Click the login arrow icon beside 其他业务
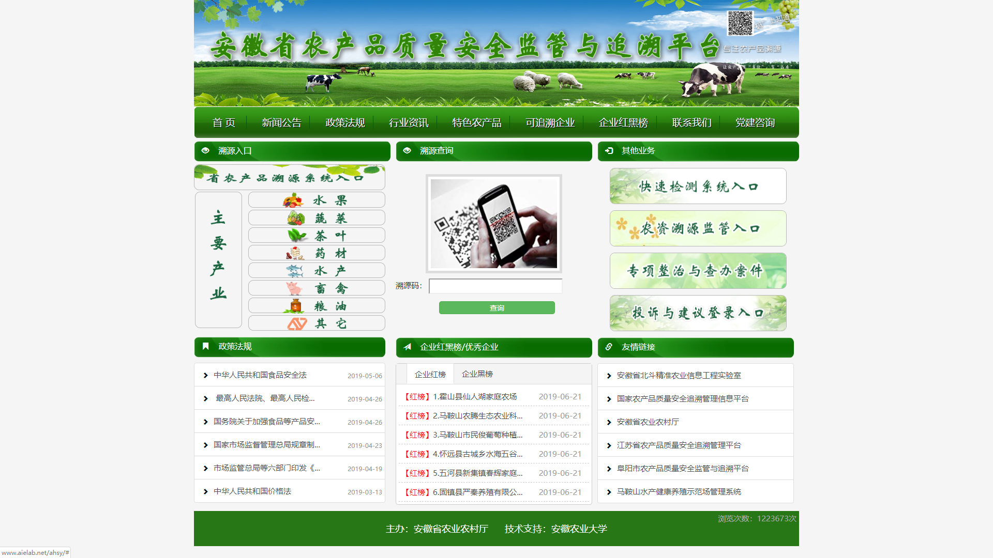993x558 pixels. click(x=609, y=150)
